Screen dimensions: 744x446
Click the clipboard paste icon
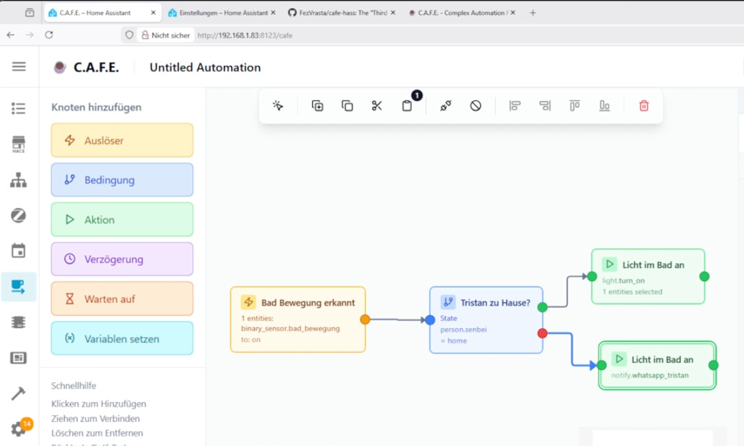(x=407, y=106)
